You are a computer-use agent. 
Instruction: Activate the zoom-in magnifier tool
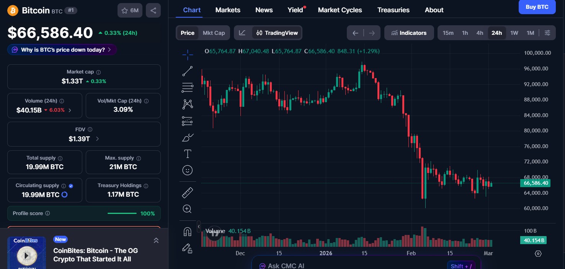[187, 209]
